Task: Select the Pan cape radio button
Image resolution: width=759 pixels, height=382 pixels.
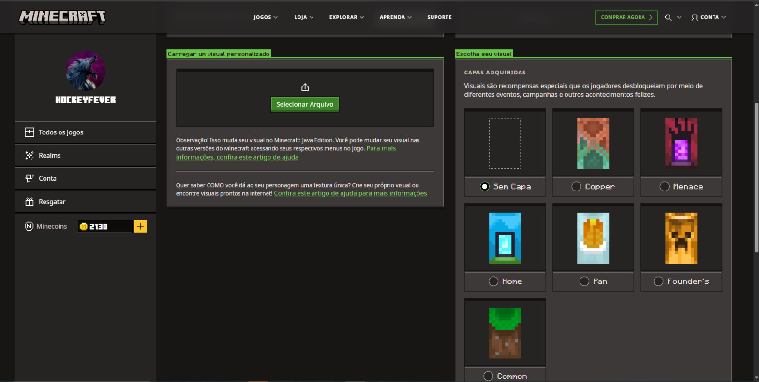Action: [584, 281]
